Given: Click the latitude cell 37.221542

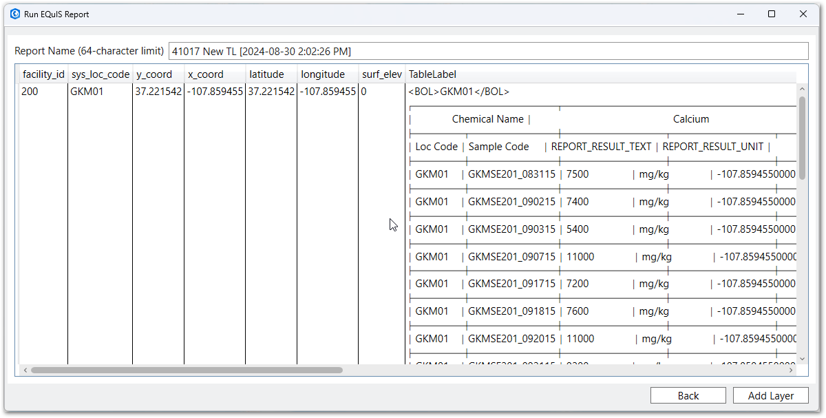Looking at the screenshot, I should click(271, 92).
